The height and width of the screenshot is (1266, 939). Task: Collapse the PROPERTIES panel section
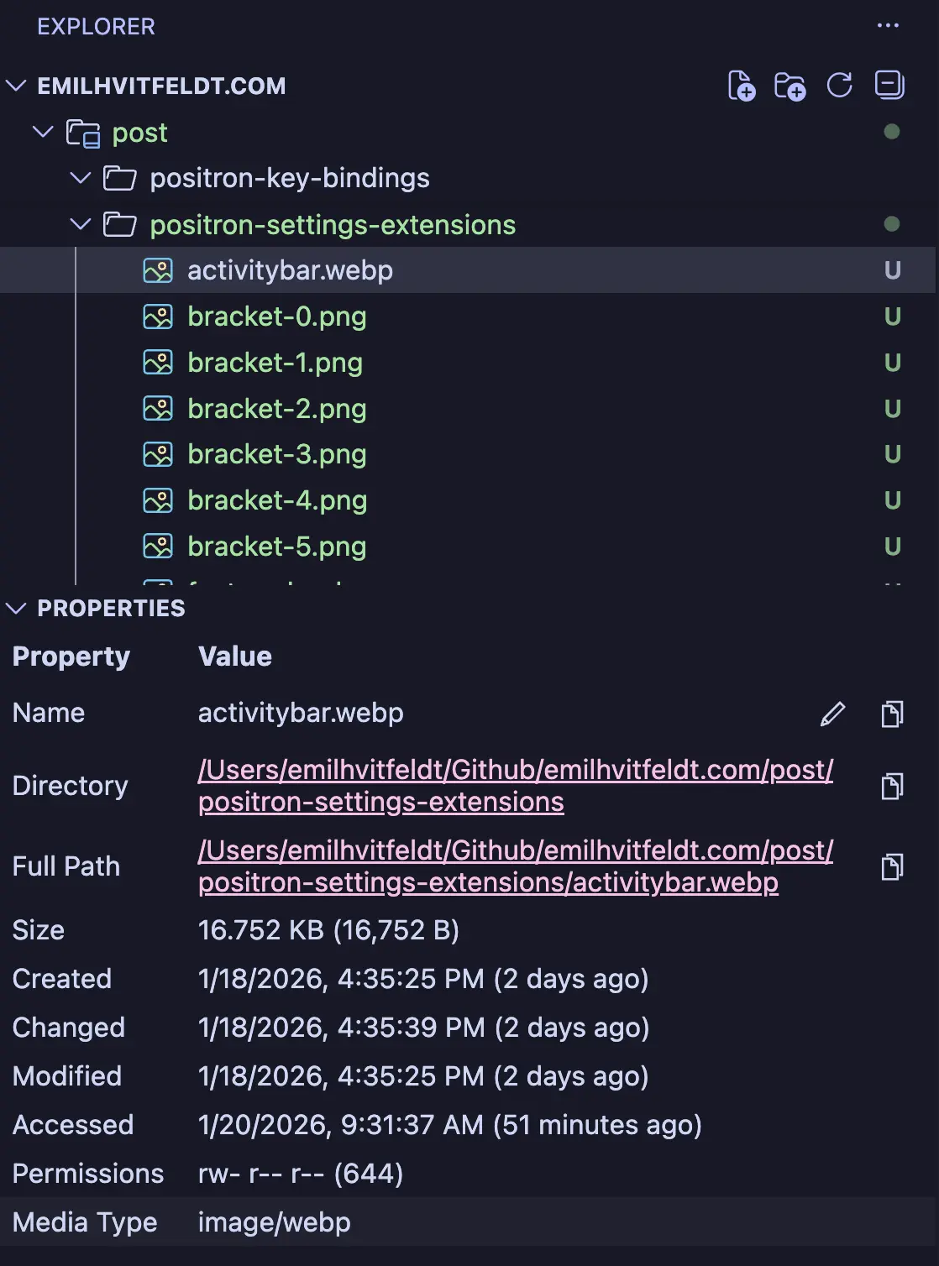click(x=17, y=609)
